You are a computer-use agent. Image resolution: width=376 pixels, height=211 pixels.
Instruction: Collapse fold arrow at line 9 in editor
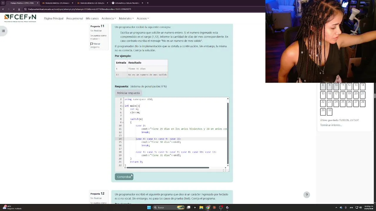123,122
